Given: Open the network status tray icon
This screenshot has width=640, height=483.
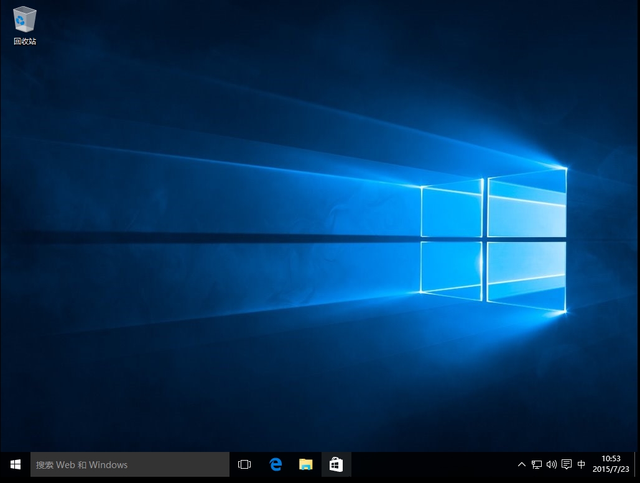Looking at the screenshot, I should (536, 464).
